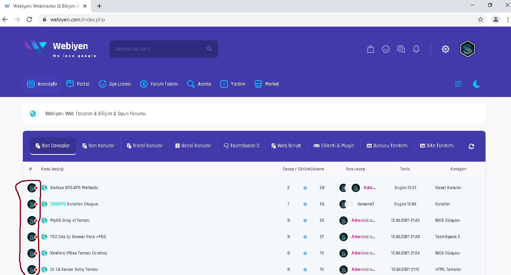Click the refresh icon in the tabs bar
Image resolution: width=511 pixels, height=275 pixels.
tap(471, 146)
